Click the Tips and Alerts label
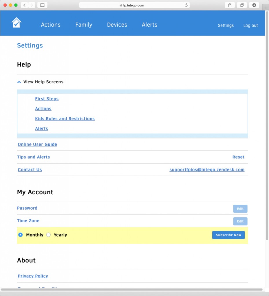 [34, 157]
